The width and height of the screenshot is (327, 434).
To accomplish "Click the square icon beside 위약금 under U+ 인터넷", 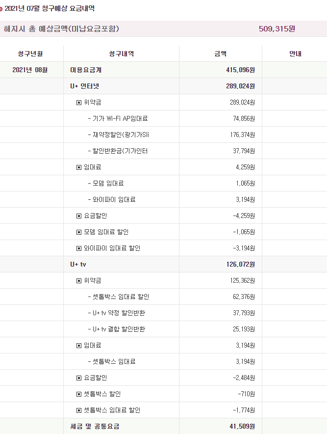I will [79, 102].
